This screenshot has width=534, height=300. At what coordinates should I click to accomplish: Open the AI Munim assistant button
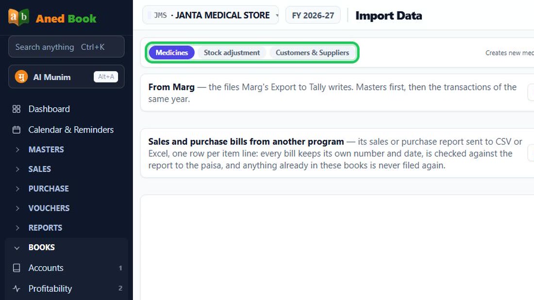(x=67, y=77)
